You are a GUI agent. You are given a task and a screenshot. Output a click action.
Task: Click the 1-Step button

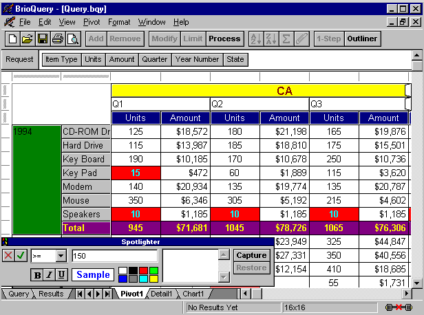coord(329,39)
